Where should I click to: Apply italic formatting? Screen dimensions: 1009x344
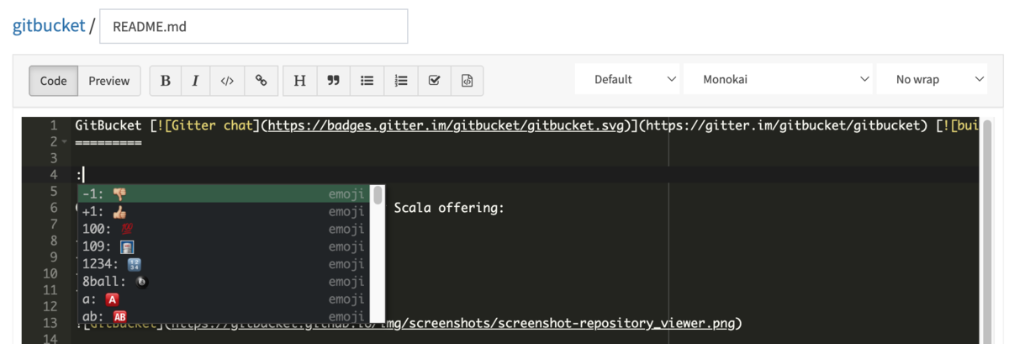pos(195,81)
